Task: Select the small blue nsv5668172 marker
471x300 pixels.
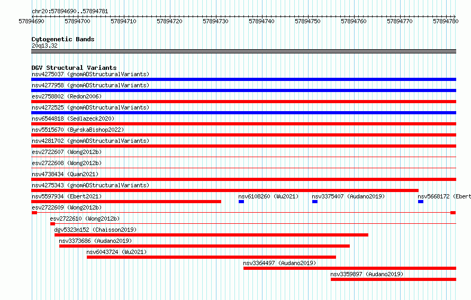Action: coord(421,202)
